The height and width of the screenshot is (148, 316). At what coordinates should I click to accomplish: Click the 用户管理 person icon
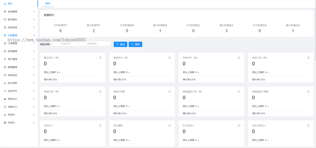point(5,59)
